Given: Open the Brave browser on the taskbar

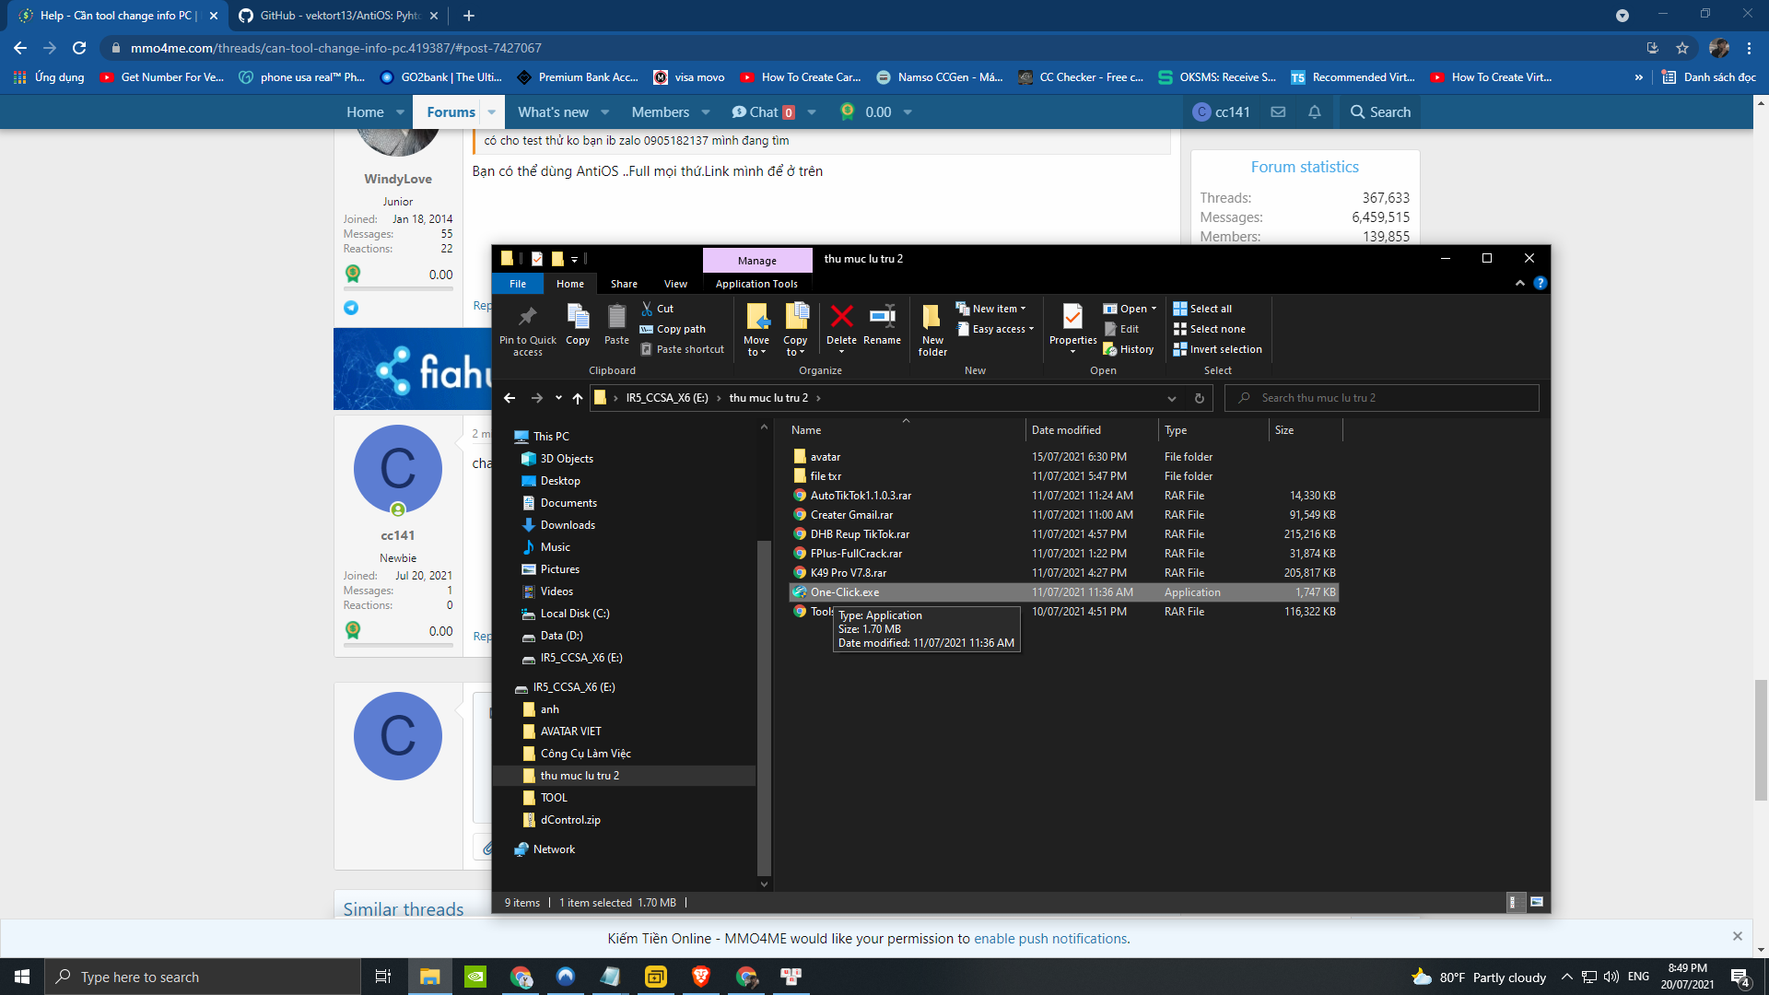Looking at the screenshot, I should 700,977.
